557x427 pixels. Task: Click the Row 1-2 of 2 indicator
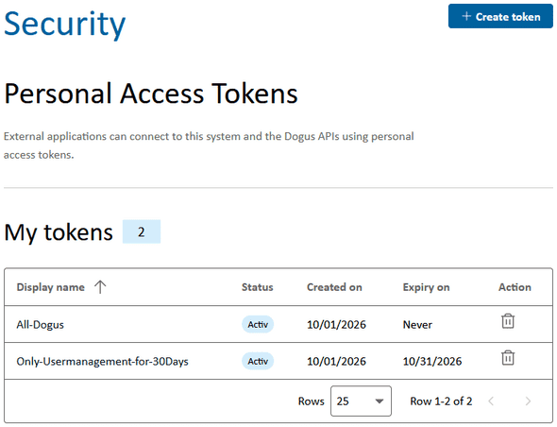click(441, 401)
